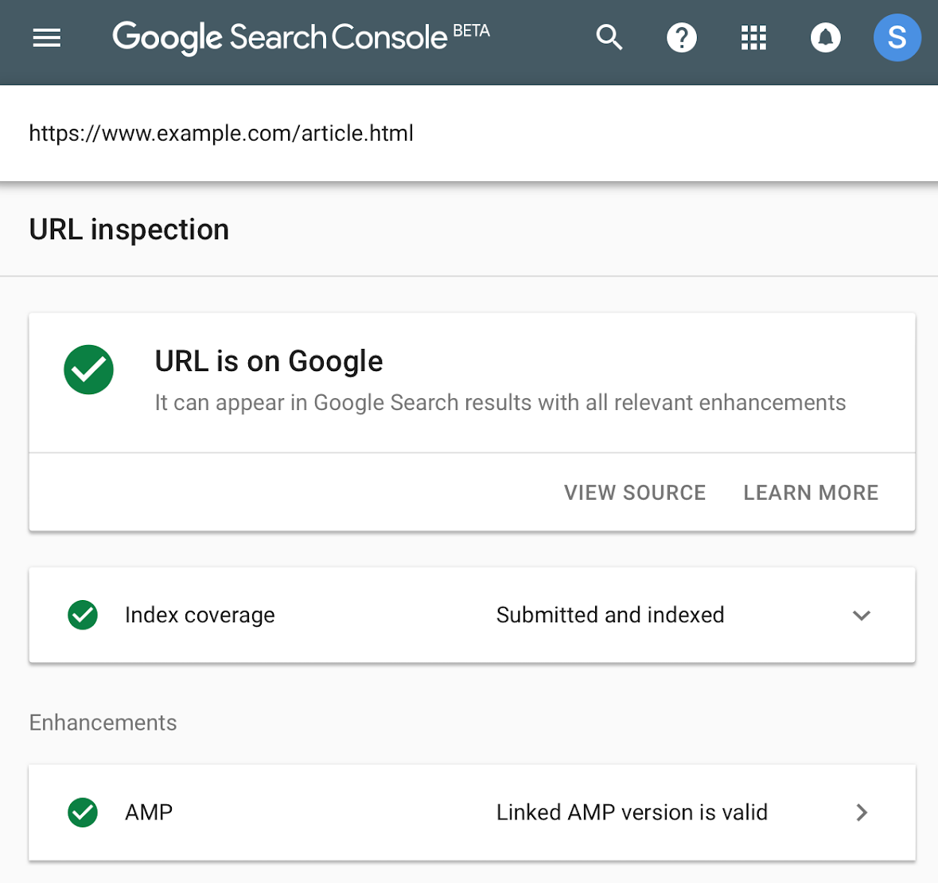Open AMP details arrow
Viewport: 938px width, 883px height.
point(862,812)
